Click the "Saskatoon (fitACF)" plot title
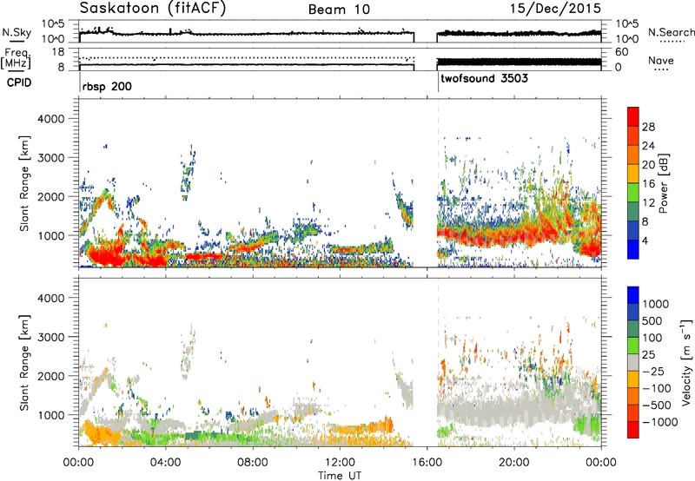695x481 pixels. (x=153, y=9)
